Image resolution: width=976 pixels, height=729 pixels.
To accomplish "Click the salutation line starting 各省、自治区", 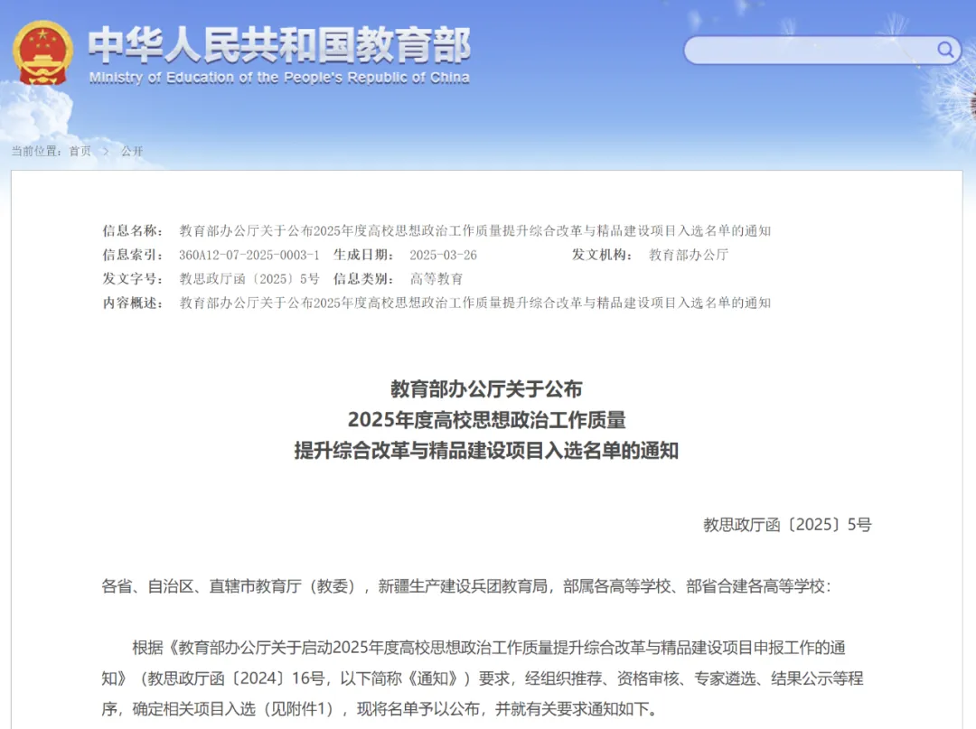I will point(465,586).
